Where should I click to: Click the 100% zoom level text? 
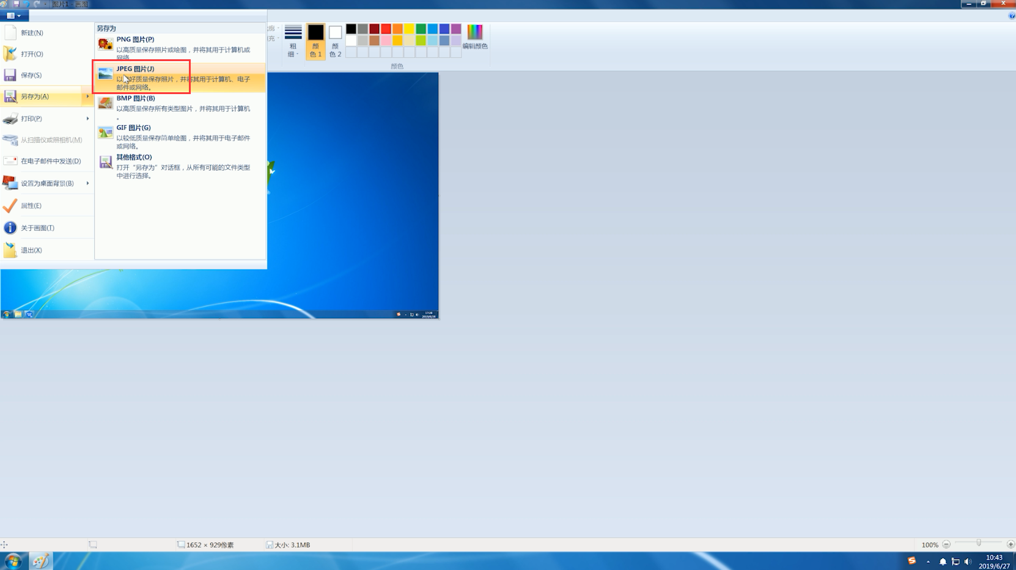[x=930, y=545]
